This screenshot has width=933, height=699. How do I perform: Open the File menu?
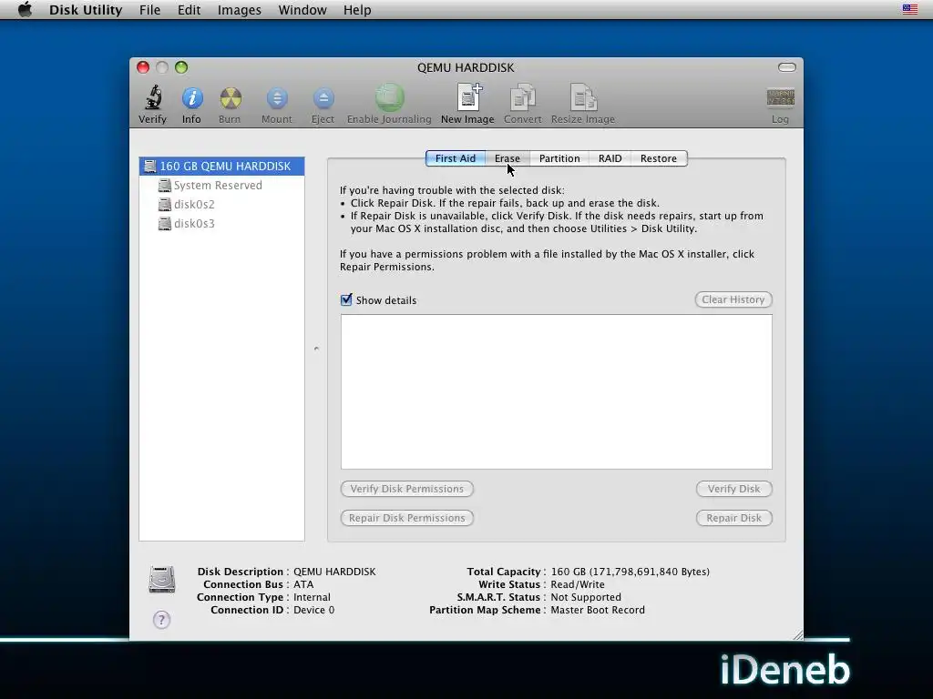pos(150,9)
